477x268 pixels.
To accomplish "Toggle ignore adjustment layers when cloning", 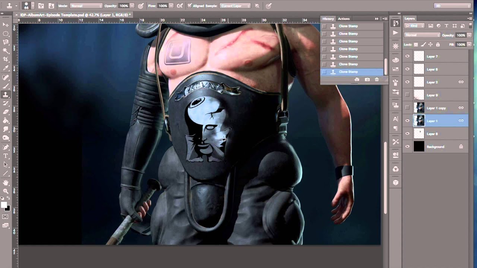I will pos(257,6).
